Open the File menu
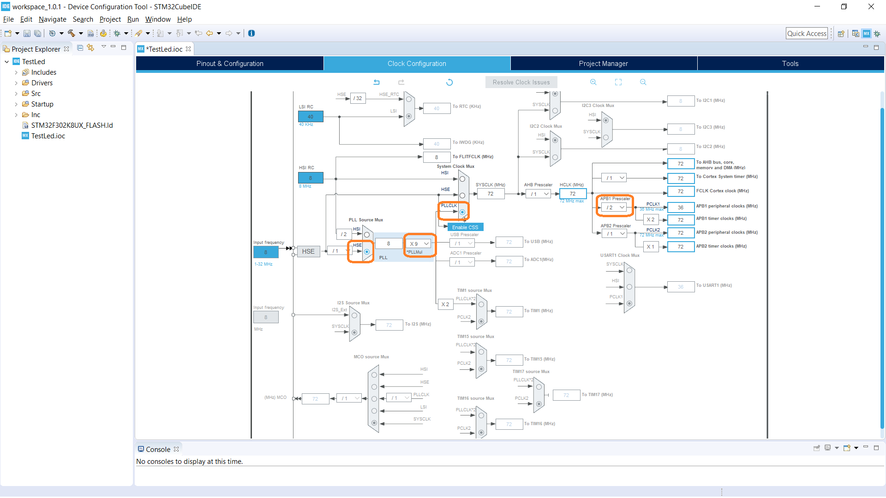Image resolution: width=886 pixels, height=498 pixels. (x=8, y=19)
